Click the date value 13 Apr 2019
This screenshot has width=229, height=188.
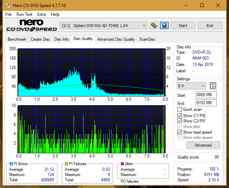tap(203, 65)
